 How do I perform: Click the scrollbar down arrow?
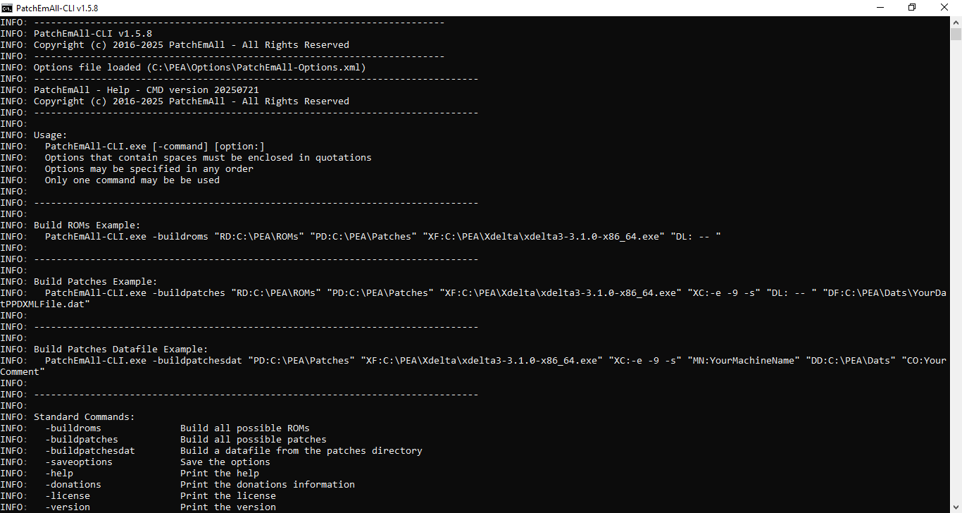pos(956,507)
